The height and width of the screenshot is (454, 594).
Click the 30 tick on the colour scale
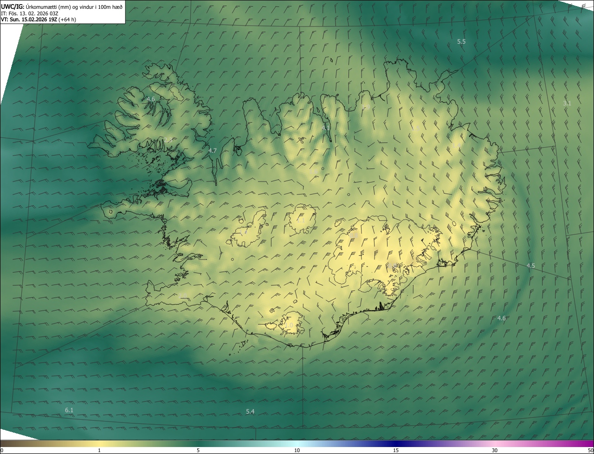coord(495,450)
